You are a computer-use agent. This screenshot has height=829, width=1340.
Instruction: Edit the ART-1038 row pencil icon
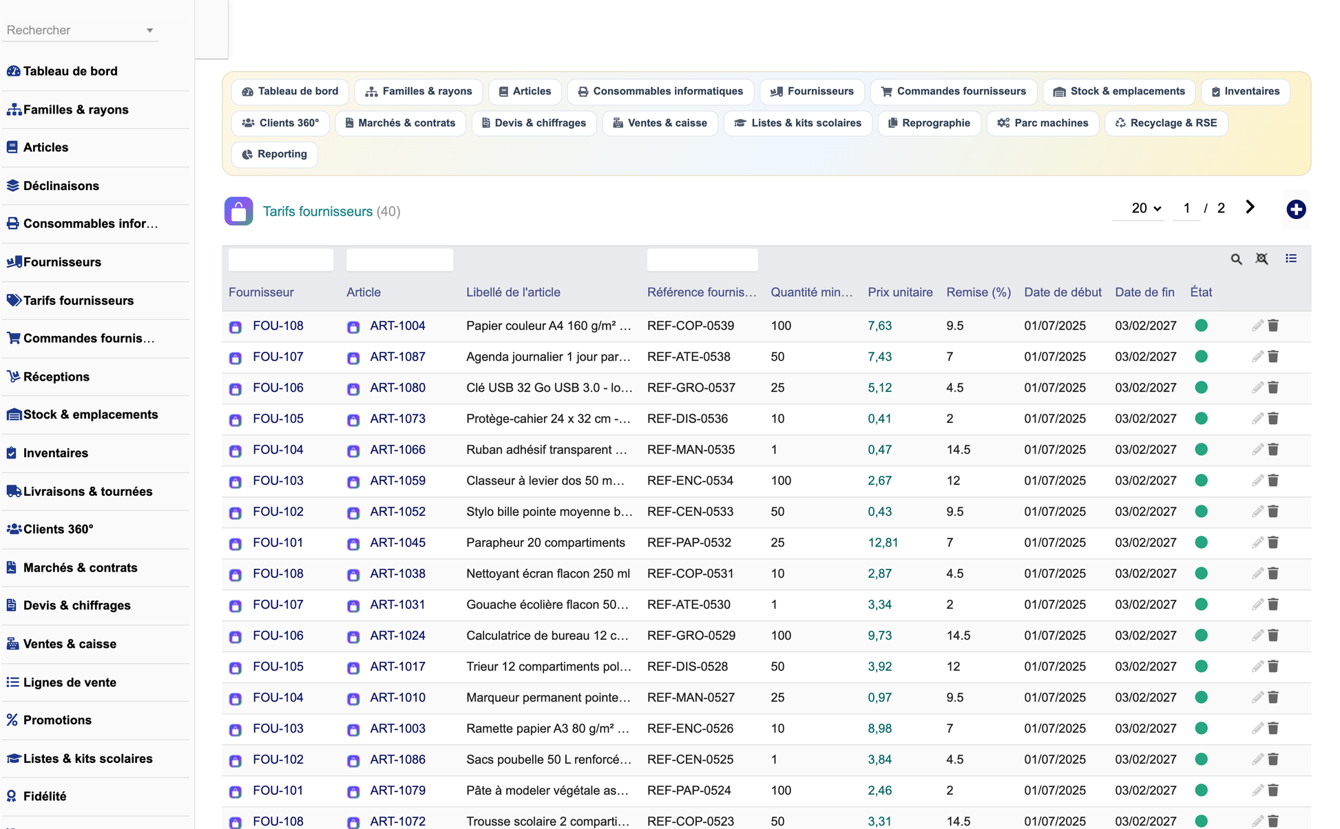pyautogui.click(x=1257, y=574)
